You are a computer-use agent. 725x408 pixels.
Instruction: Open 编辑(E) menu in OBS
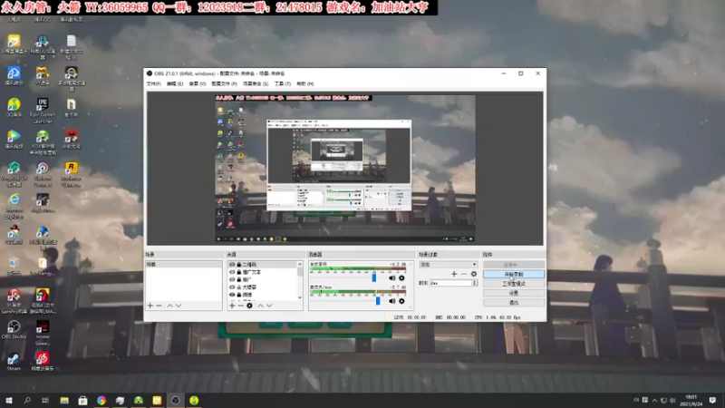tap(175, 83)
